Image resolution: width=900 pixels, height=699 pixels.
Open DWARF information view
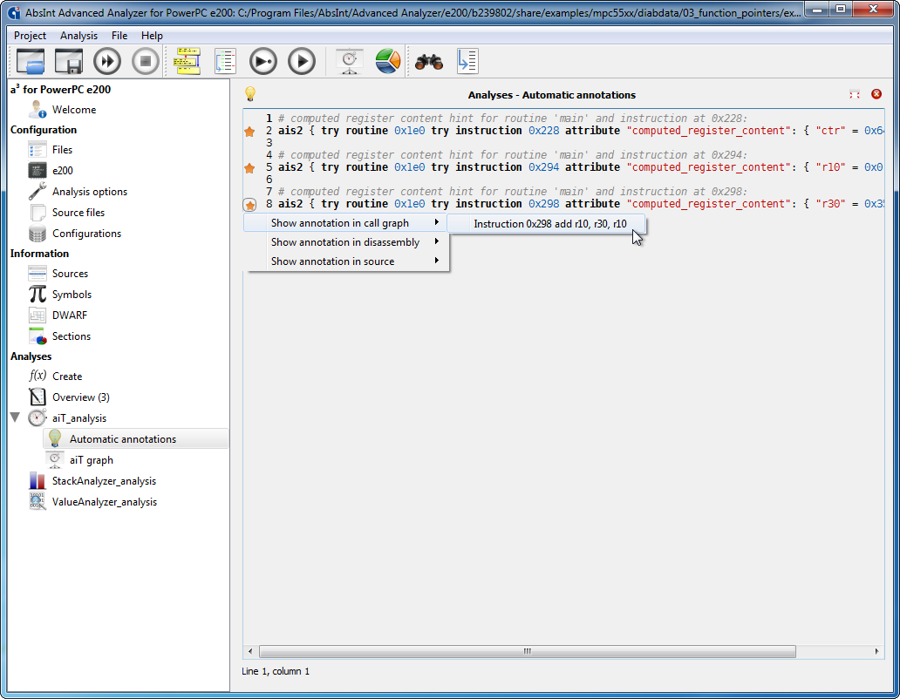coord(70,316)
